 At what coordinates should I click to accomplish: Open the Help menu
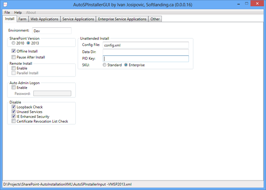(x=18, y=12)
